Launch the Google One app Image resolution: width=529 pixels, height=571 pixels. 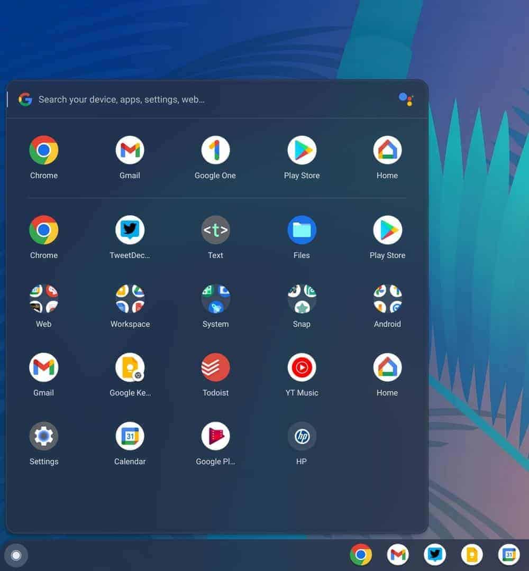[215, 150]
